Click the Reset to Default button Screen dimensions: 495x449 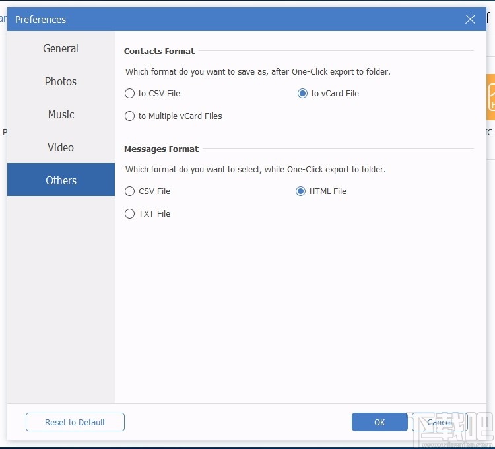click(x=75, y=422)
